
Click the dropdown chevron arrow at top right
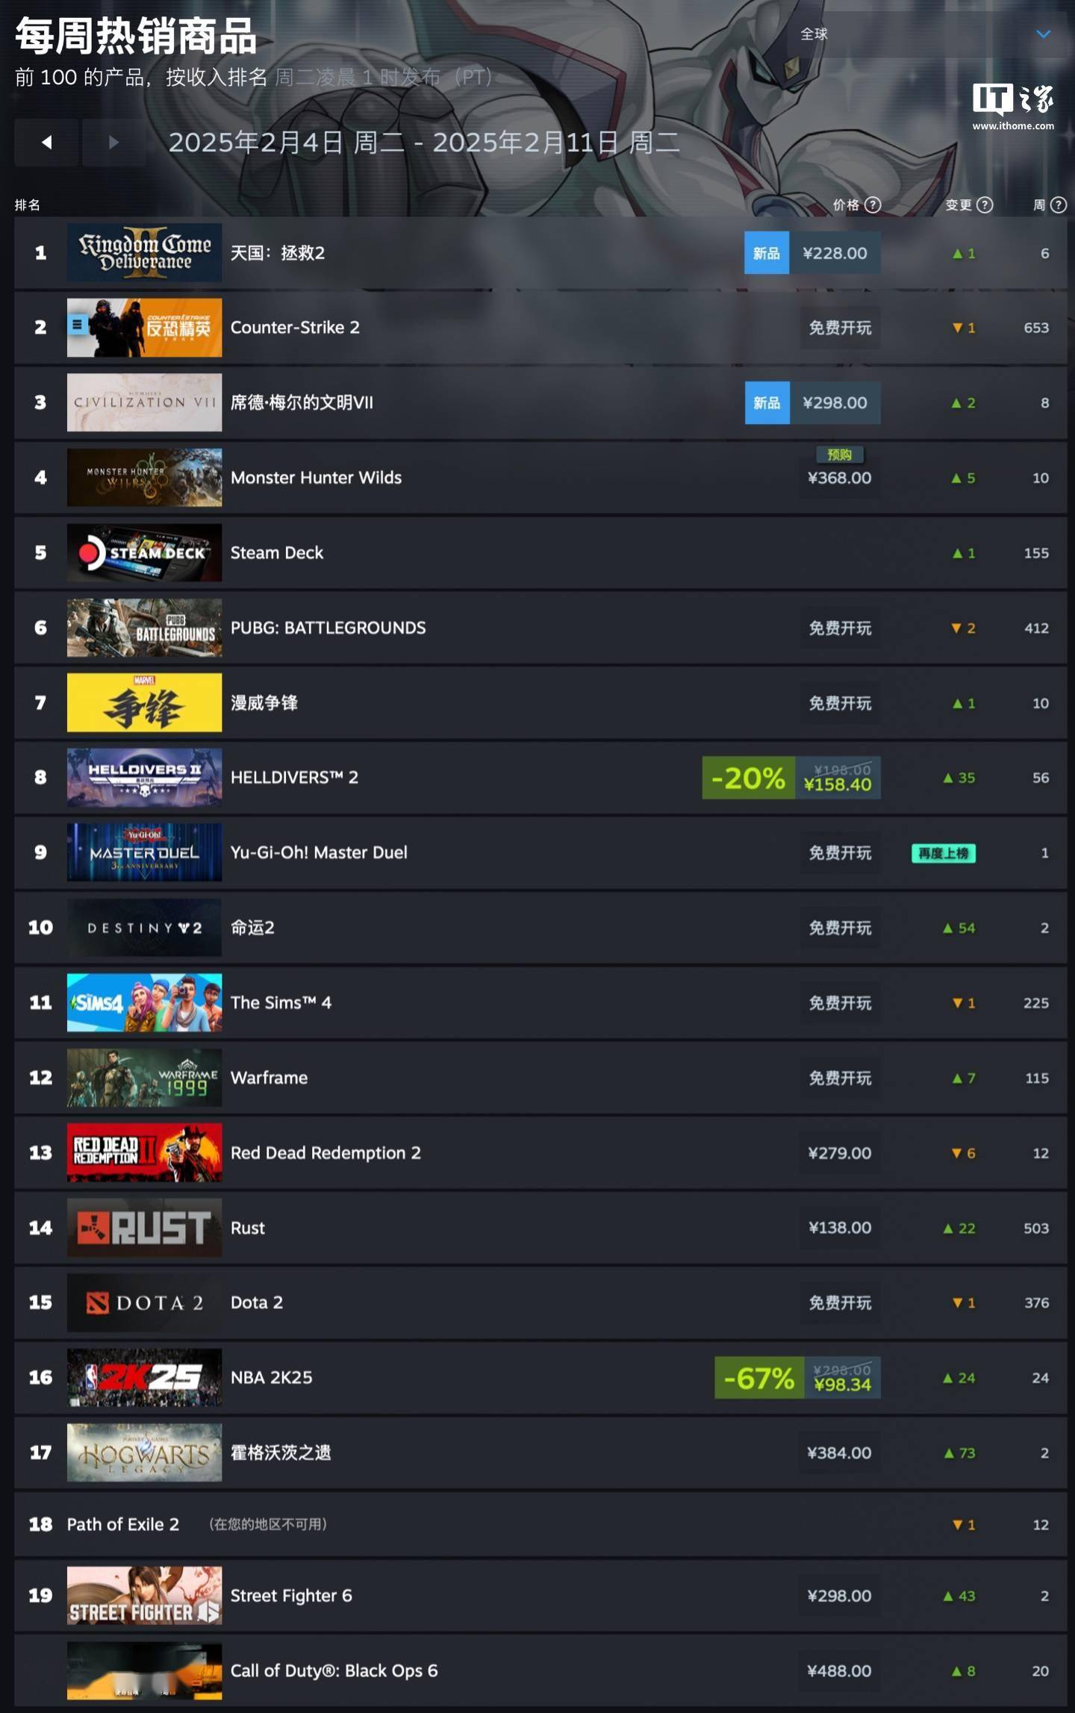1043,34
